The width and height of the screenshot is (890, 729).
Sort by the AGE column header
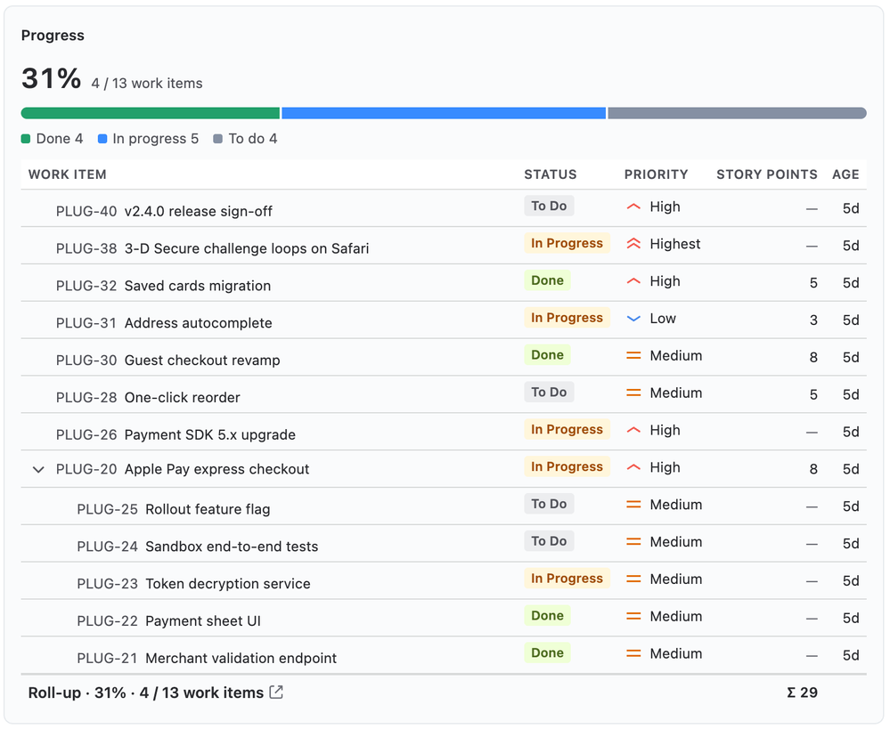(x=845, y=174)
